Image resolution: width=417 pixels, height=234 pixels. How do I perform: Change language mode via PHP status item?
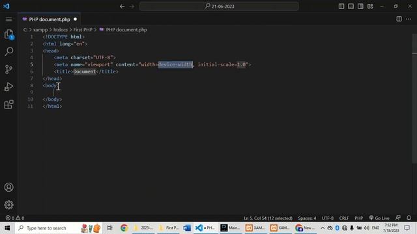coord(359,218)
